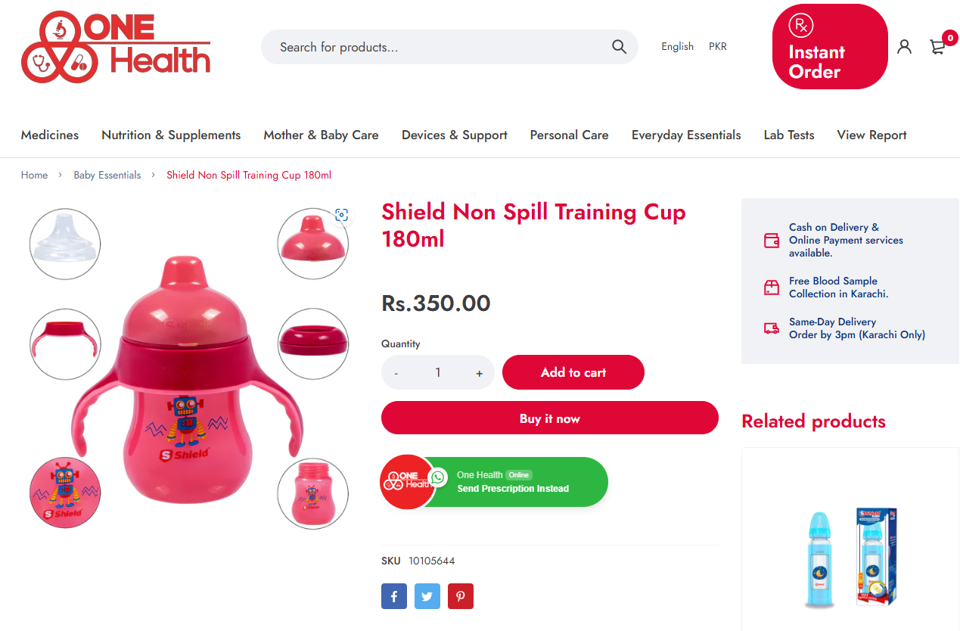Increase quantity with plus button
Screen dimensions: 960x631
(479, 373)
